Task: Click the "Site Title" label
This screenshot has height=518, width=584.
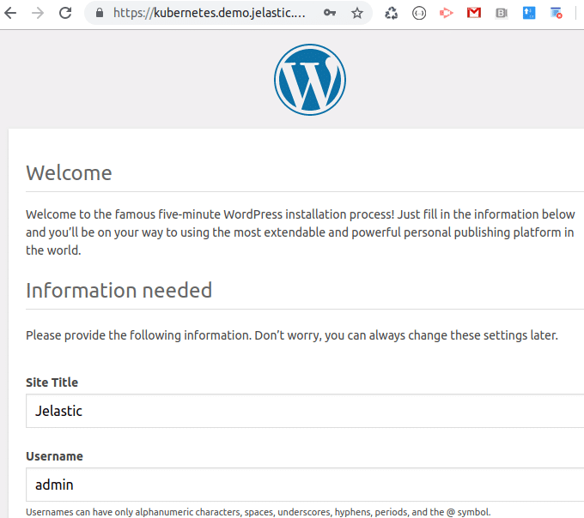Action: (52, 382)
